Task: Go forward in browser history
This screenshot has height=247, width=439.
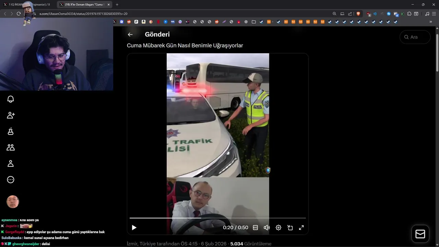Action: pyautogui.click(x=11, y=14)
